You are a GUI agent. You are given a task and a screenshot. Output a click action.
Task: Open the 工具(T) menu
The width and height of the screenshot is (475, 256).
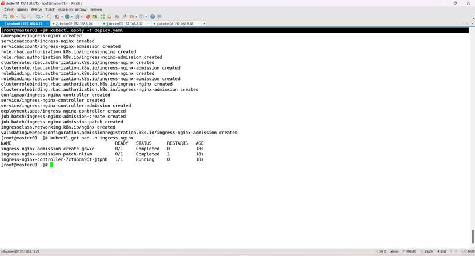point(50,10)
